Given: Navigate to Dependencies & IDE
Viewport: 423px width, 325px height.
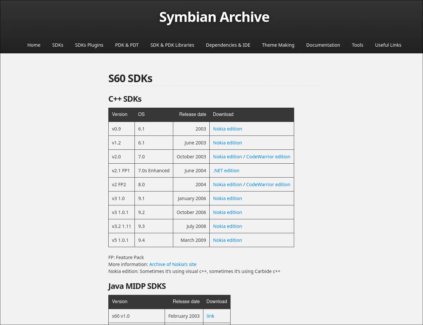Looking at the screenshot, I should pos(228,45).
